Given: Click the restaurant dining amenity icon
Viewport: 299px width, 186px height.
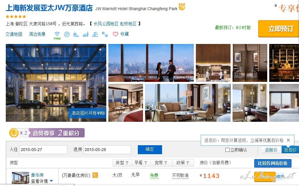Looking at the screenshot, I should 76,34.
